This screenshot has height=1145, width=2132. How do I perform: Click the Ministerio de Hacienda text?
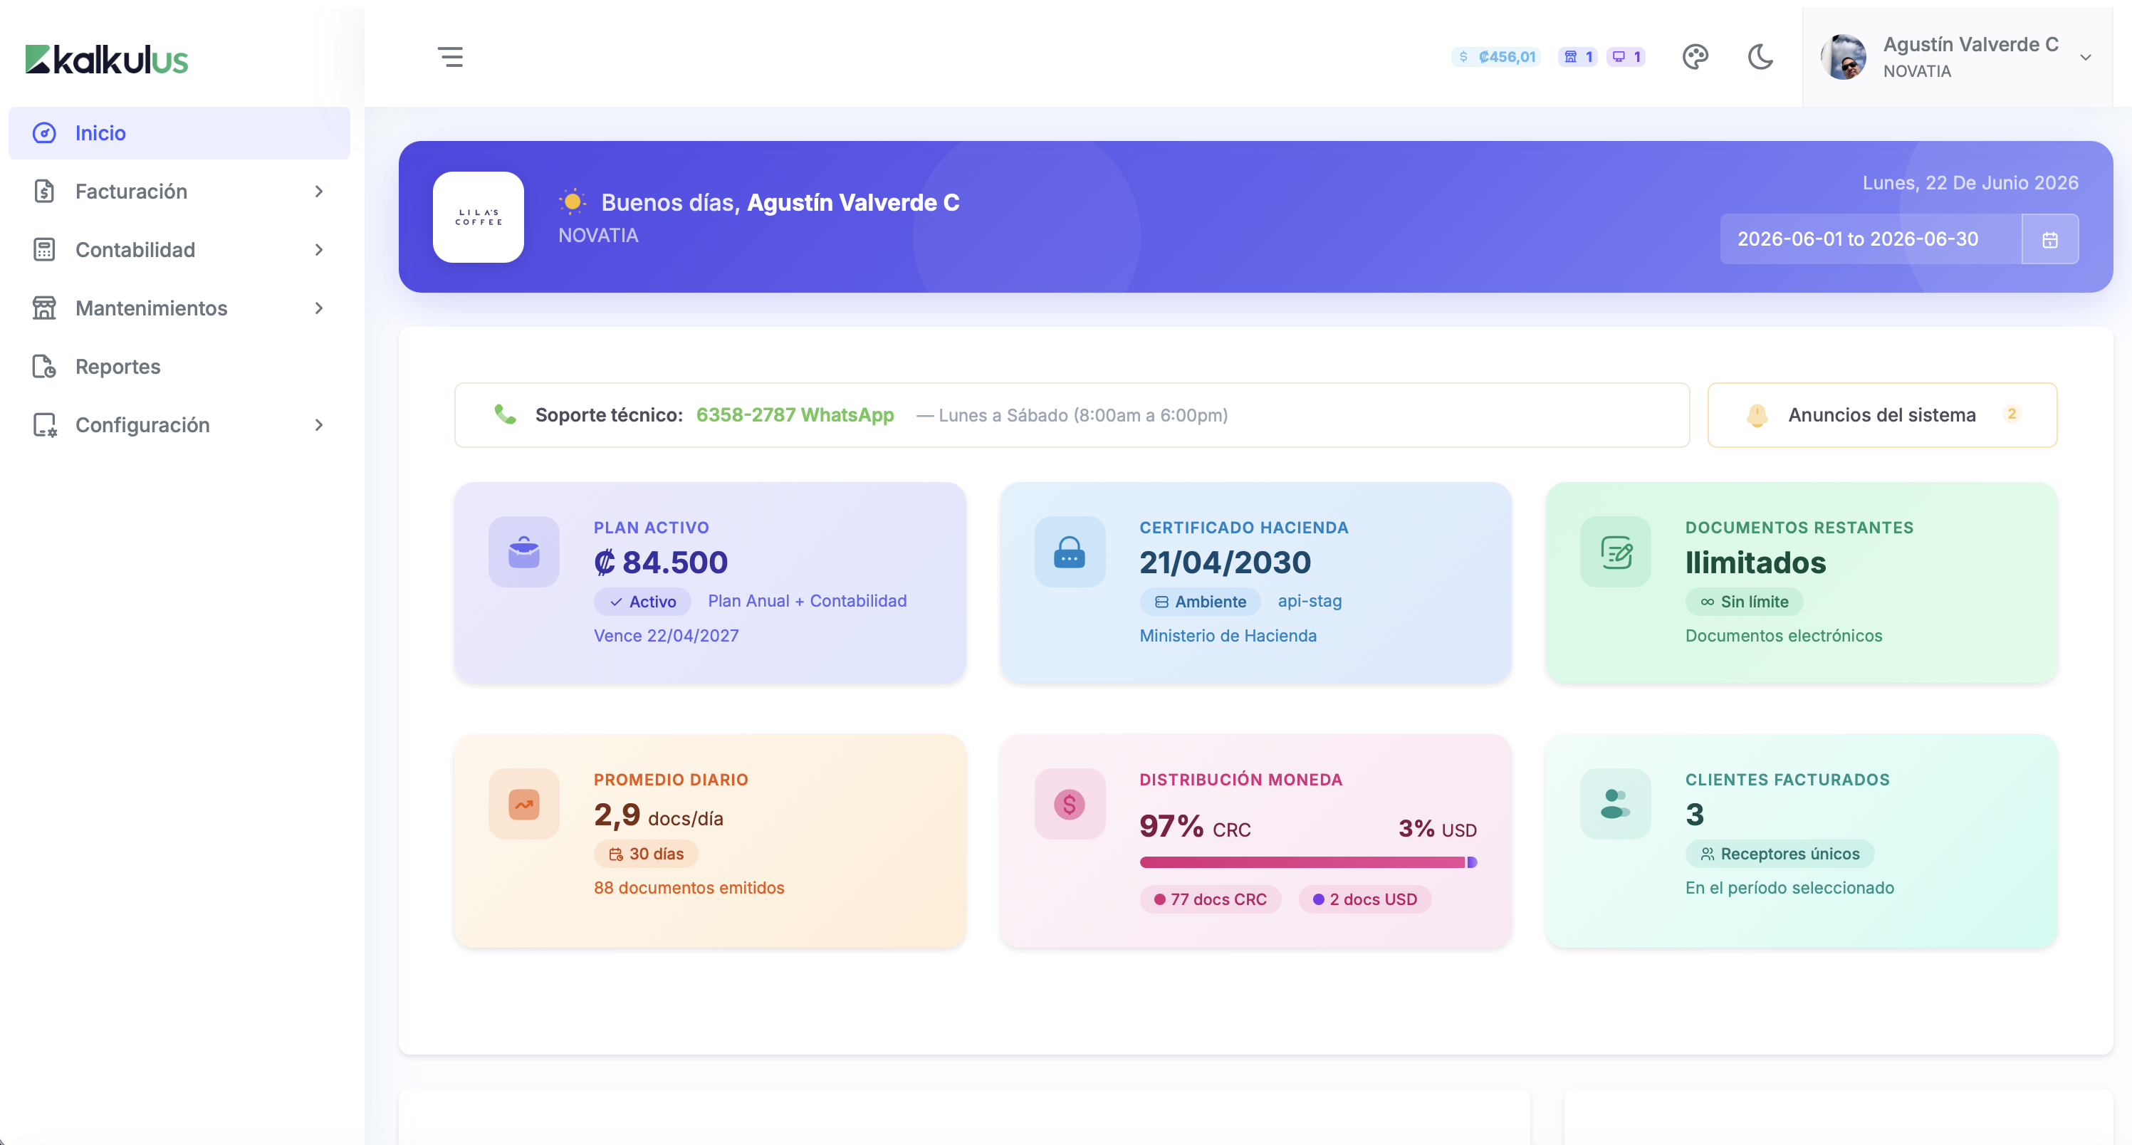(x=1228, y=635)
